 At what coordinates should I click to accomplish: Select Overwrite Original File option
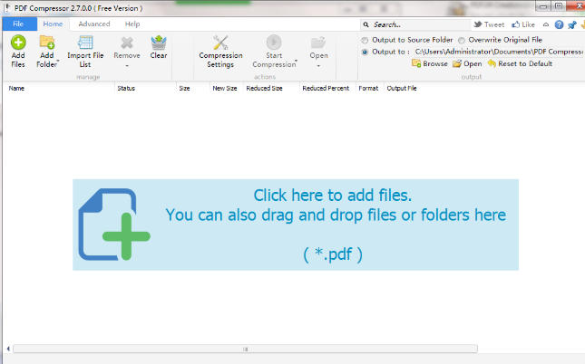463,41
